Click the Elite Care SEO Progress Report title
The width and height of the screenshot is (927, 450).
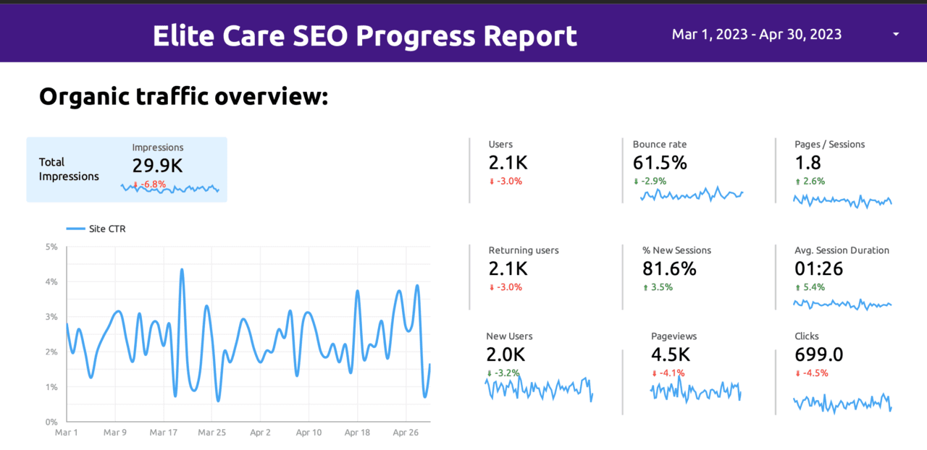[x=364, y=35]
